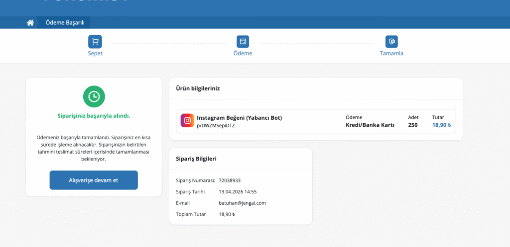Click the email batuhan@jengal.com

(x=243, y=203)
